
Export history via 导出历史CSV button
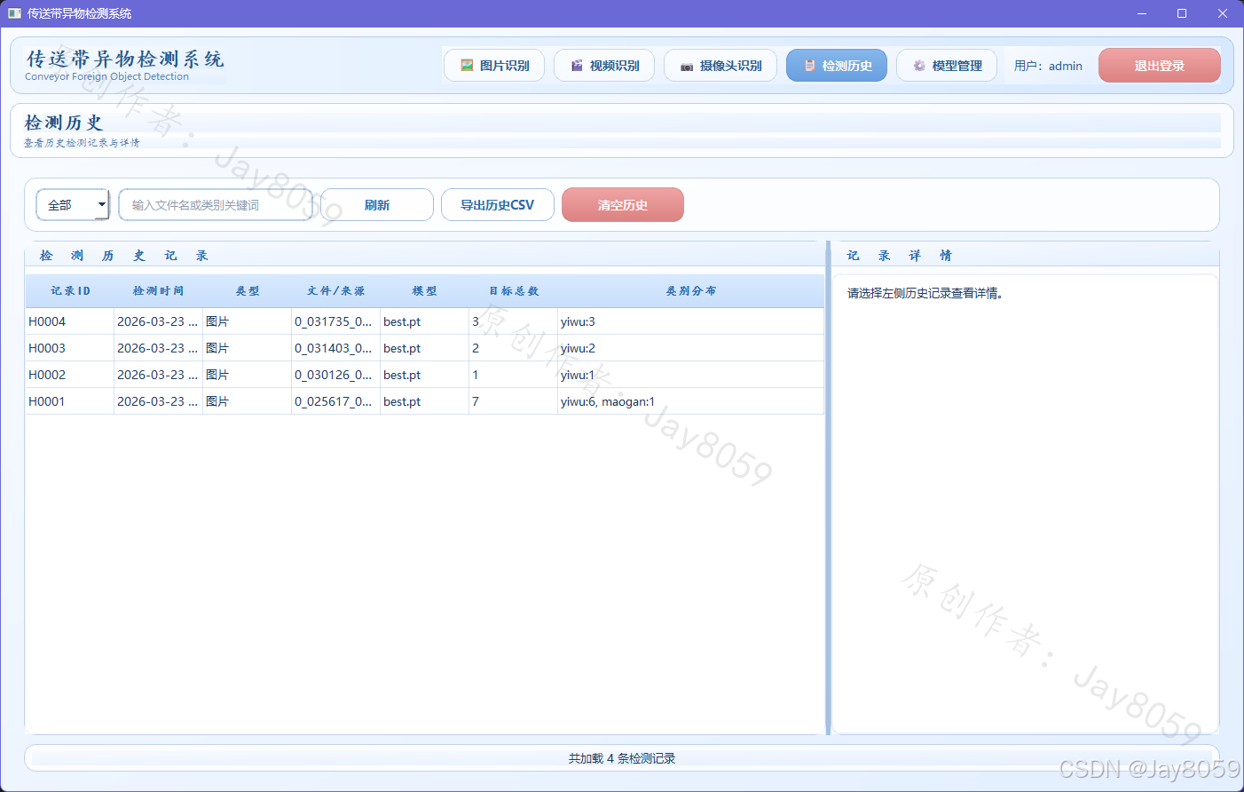click(498, 205)
